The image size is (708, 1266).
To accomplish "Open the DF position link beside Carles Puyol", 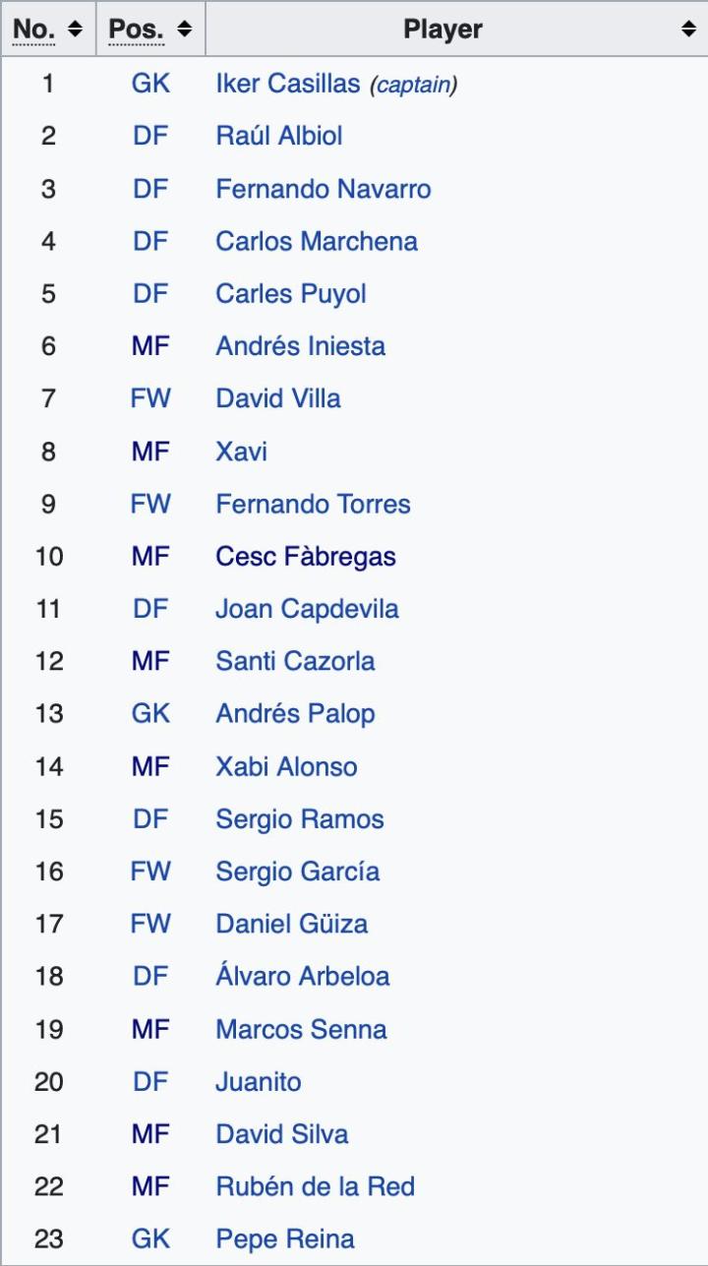I will (150, 293).
